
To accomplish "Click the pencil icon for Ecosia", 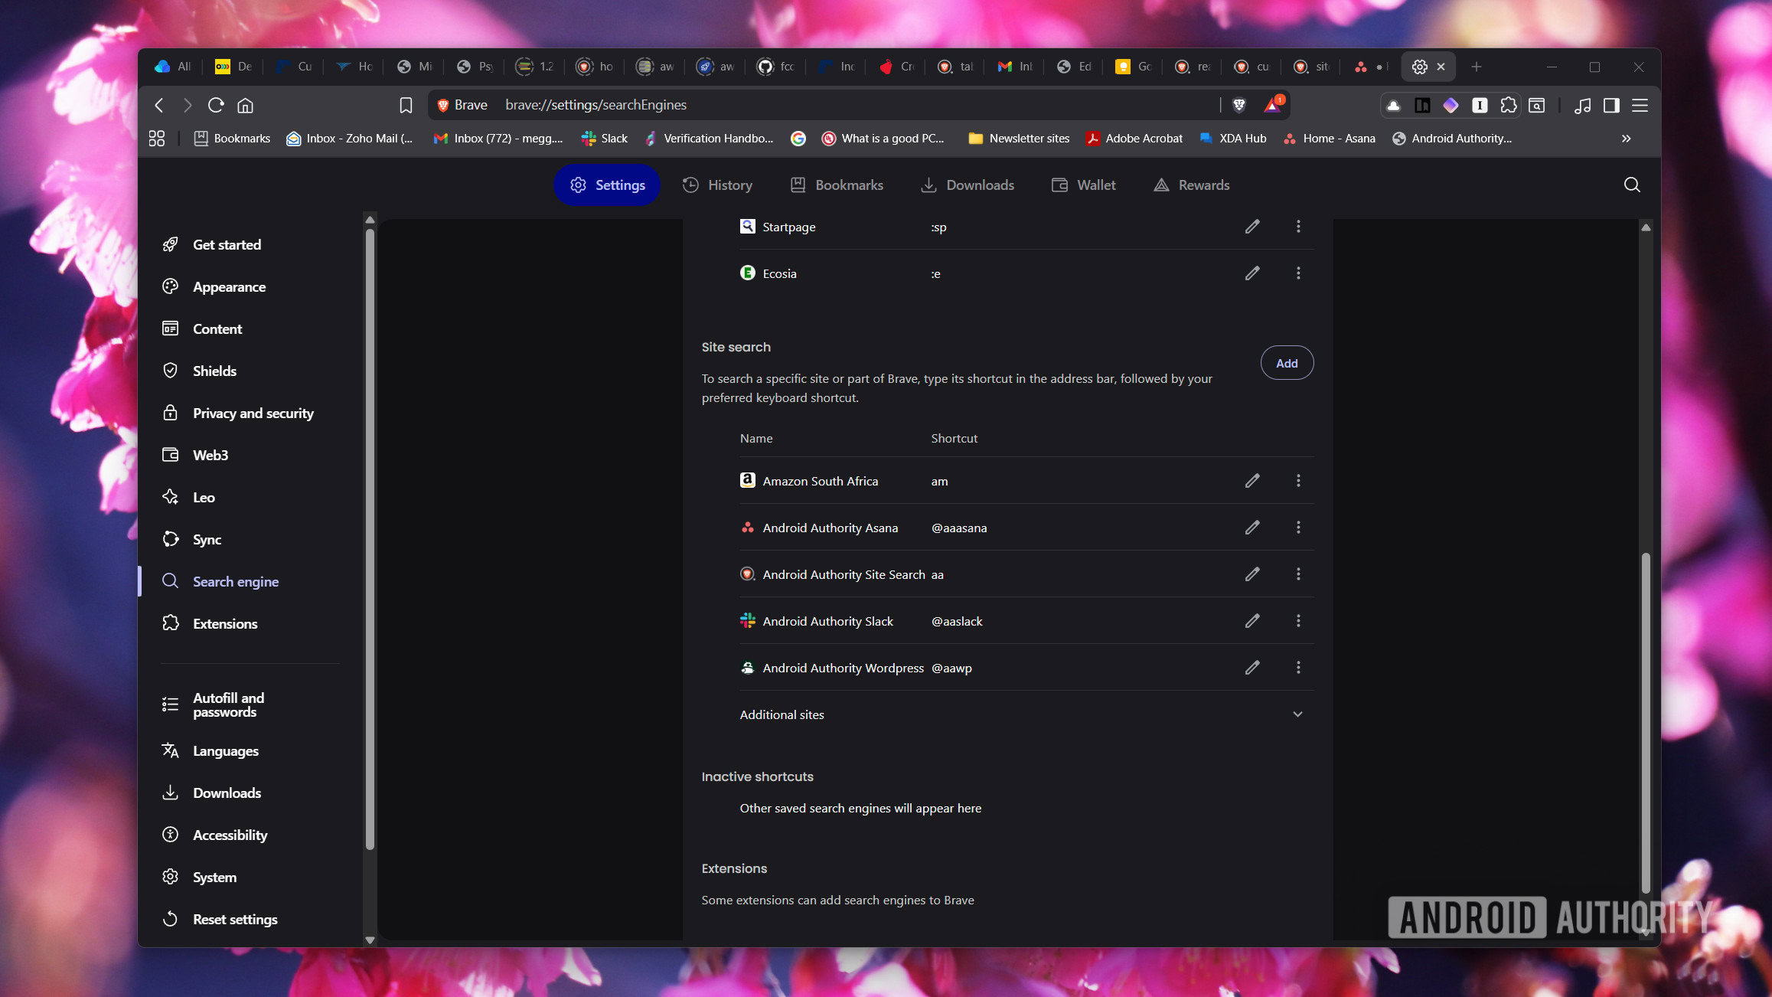I will 1251,273.
